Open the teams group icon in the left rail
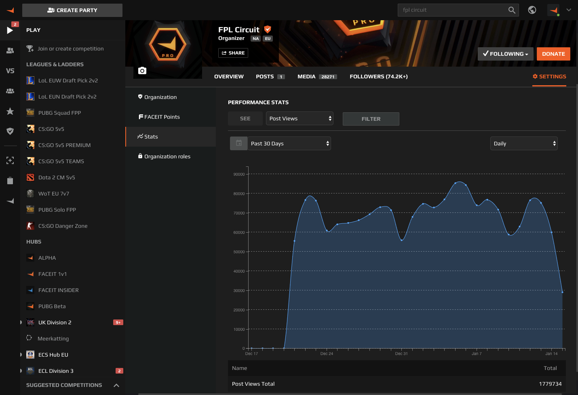 pos(10,91)
